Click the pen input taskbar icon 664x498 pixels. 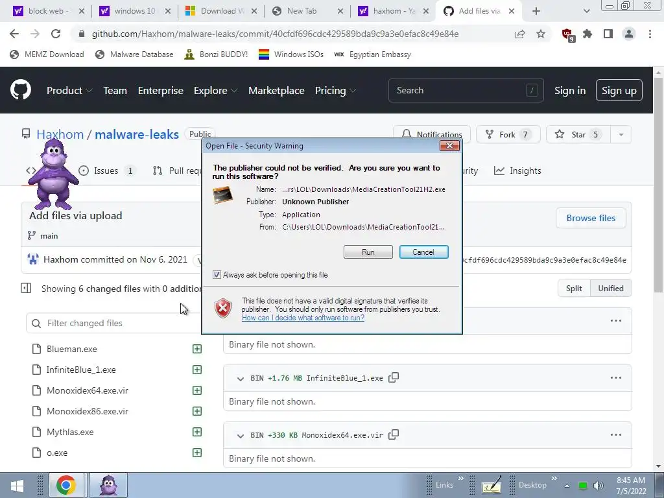pyautogui.click(x=491, y=485)
